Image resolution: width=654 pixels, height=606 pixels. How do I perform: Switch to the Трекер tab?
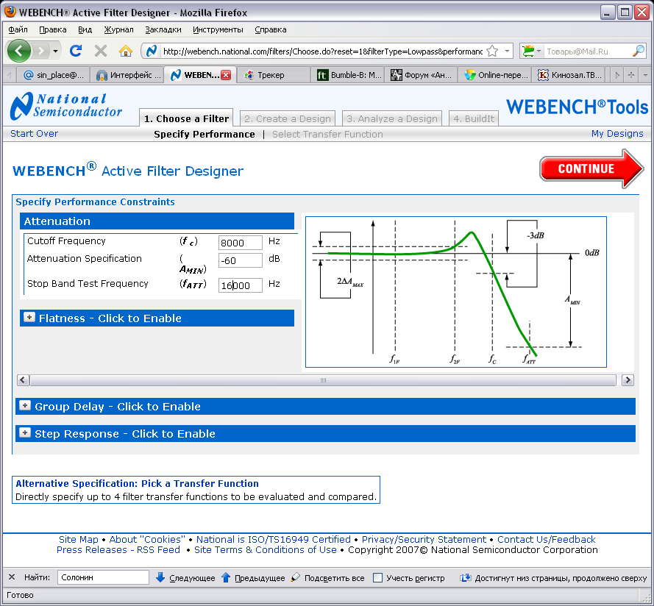273,75
